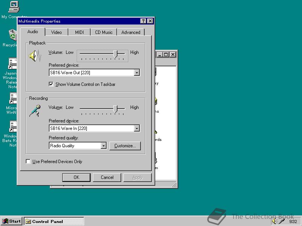The height and width of the screenshot is (226, 302).
Task: Select the Recycle Bin desktop icon
Action: 13,35
